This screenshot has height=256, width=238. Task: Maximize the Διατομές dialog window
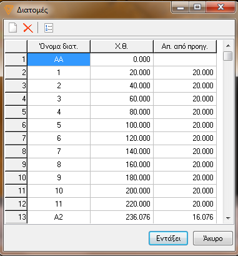coord(197,8)
